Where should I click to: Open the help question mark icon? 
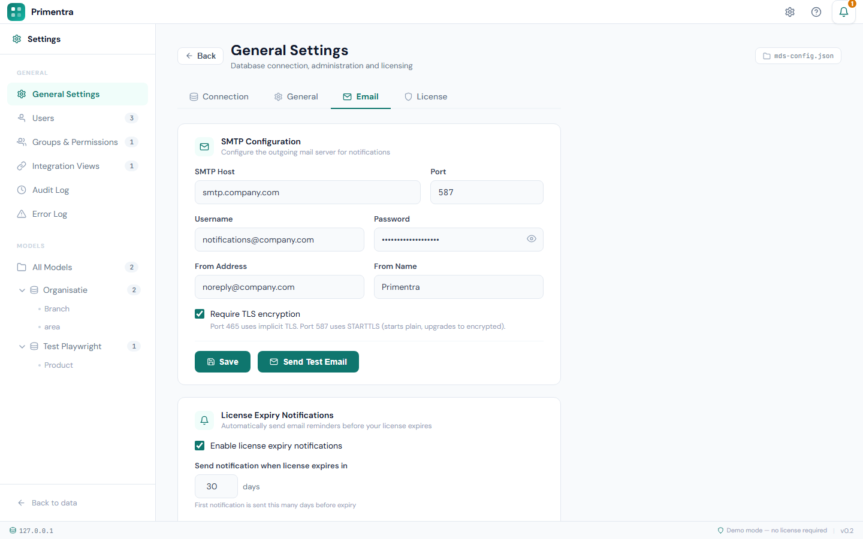(x=816, y=11)
